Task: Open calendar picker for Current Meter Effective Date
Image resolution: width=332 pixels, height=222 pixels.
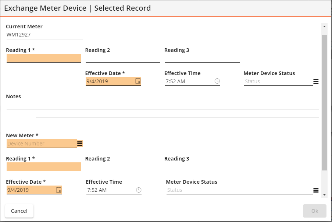Action: 138,81
